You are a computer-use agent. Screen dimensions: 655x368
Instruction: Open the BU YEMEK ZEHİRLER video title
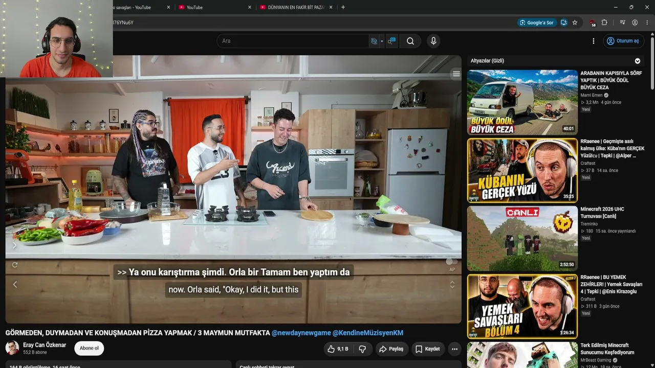point(611,284)
